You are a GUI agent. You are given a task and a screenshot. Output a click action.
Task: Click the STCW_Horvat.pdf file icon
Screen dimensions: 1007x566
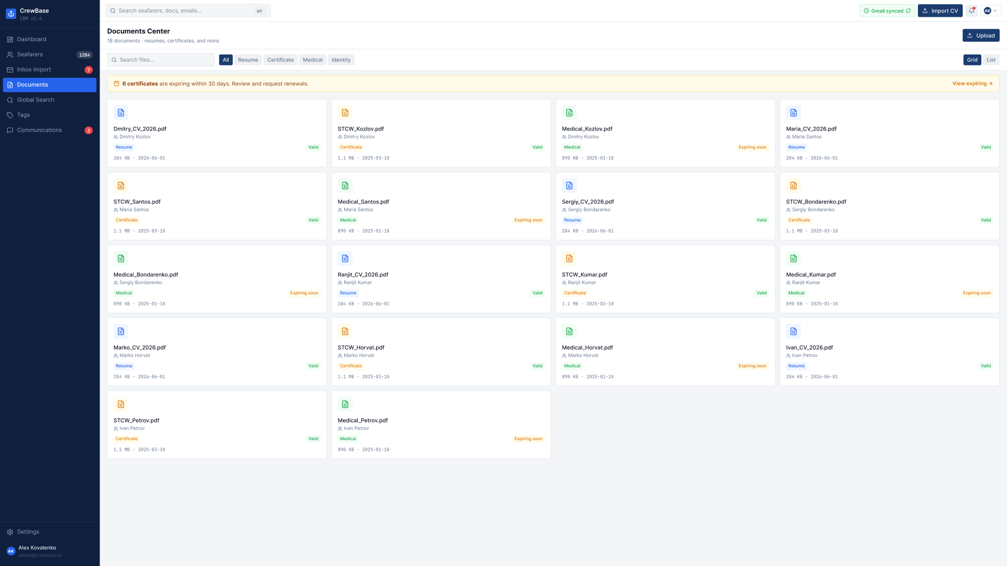pyautogui.click(x=345, y=331)
